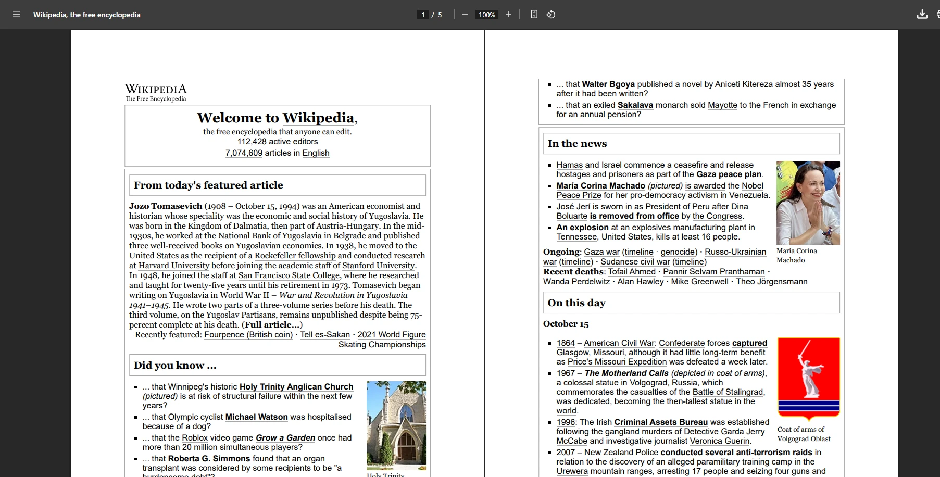The image size is (940, 477).
Task: Click the zoom out minus icon
Action: point(465,15)
